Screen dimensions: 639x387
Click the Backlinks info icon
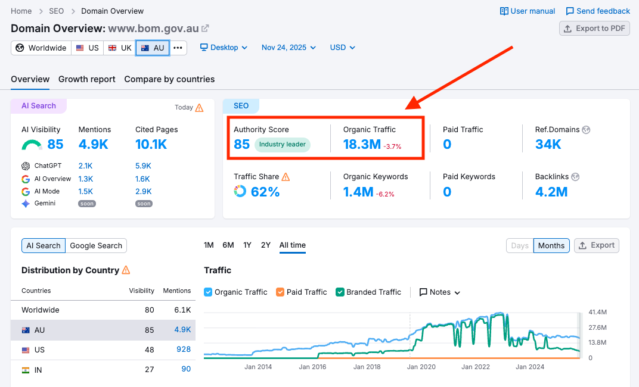[x=574, y=176]
